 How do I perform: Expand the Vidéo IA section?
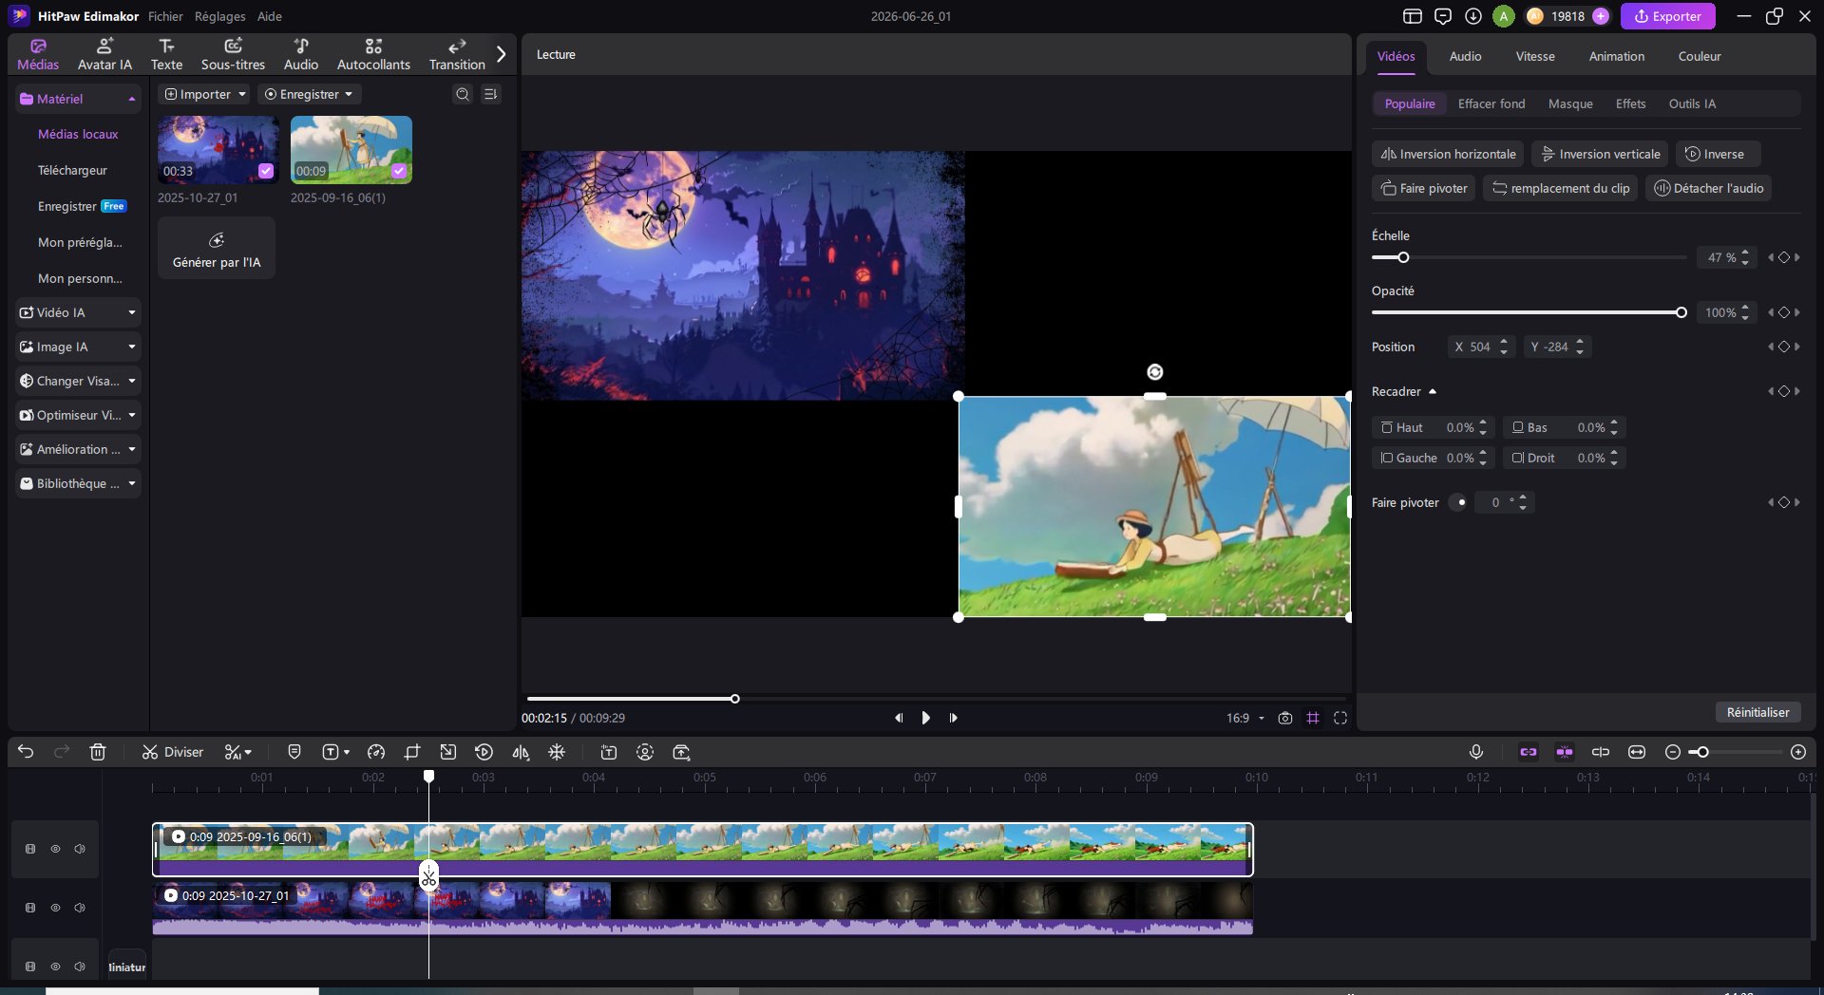click(x=78, y=312)
